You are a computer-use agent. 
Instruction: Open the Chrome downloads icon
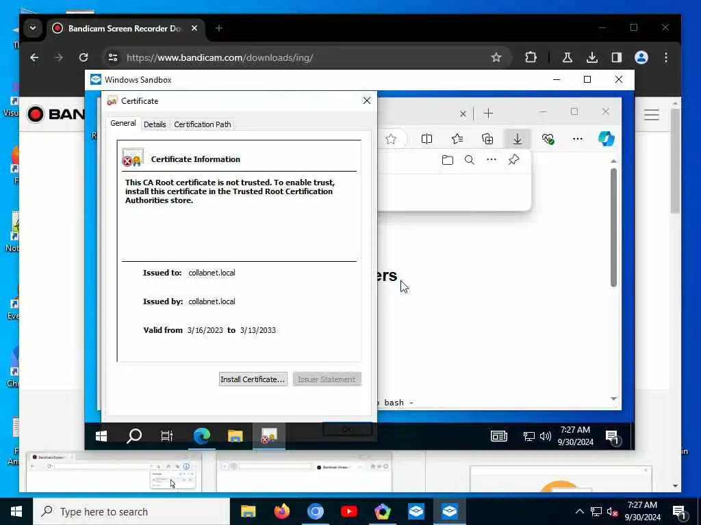[x=592, y=57]
